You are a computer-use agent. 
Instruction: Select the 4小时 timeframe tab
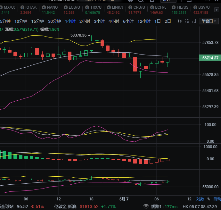click(x=114, y=21)
